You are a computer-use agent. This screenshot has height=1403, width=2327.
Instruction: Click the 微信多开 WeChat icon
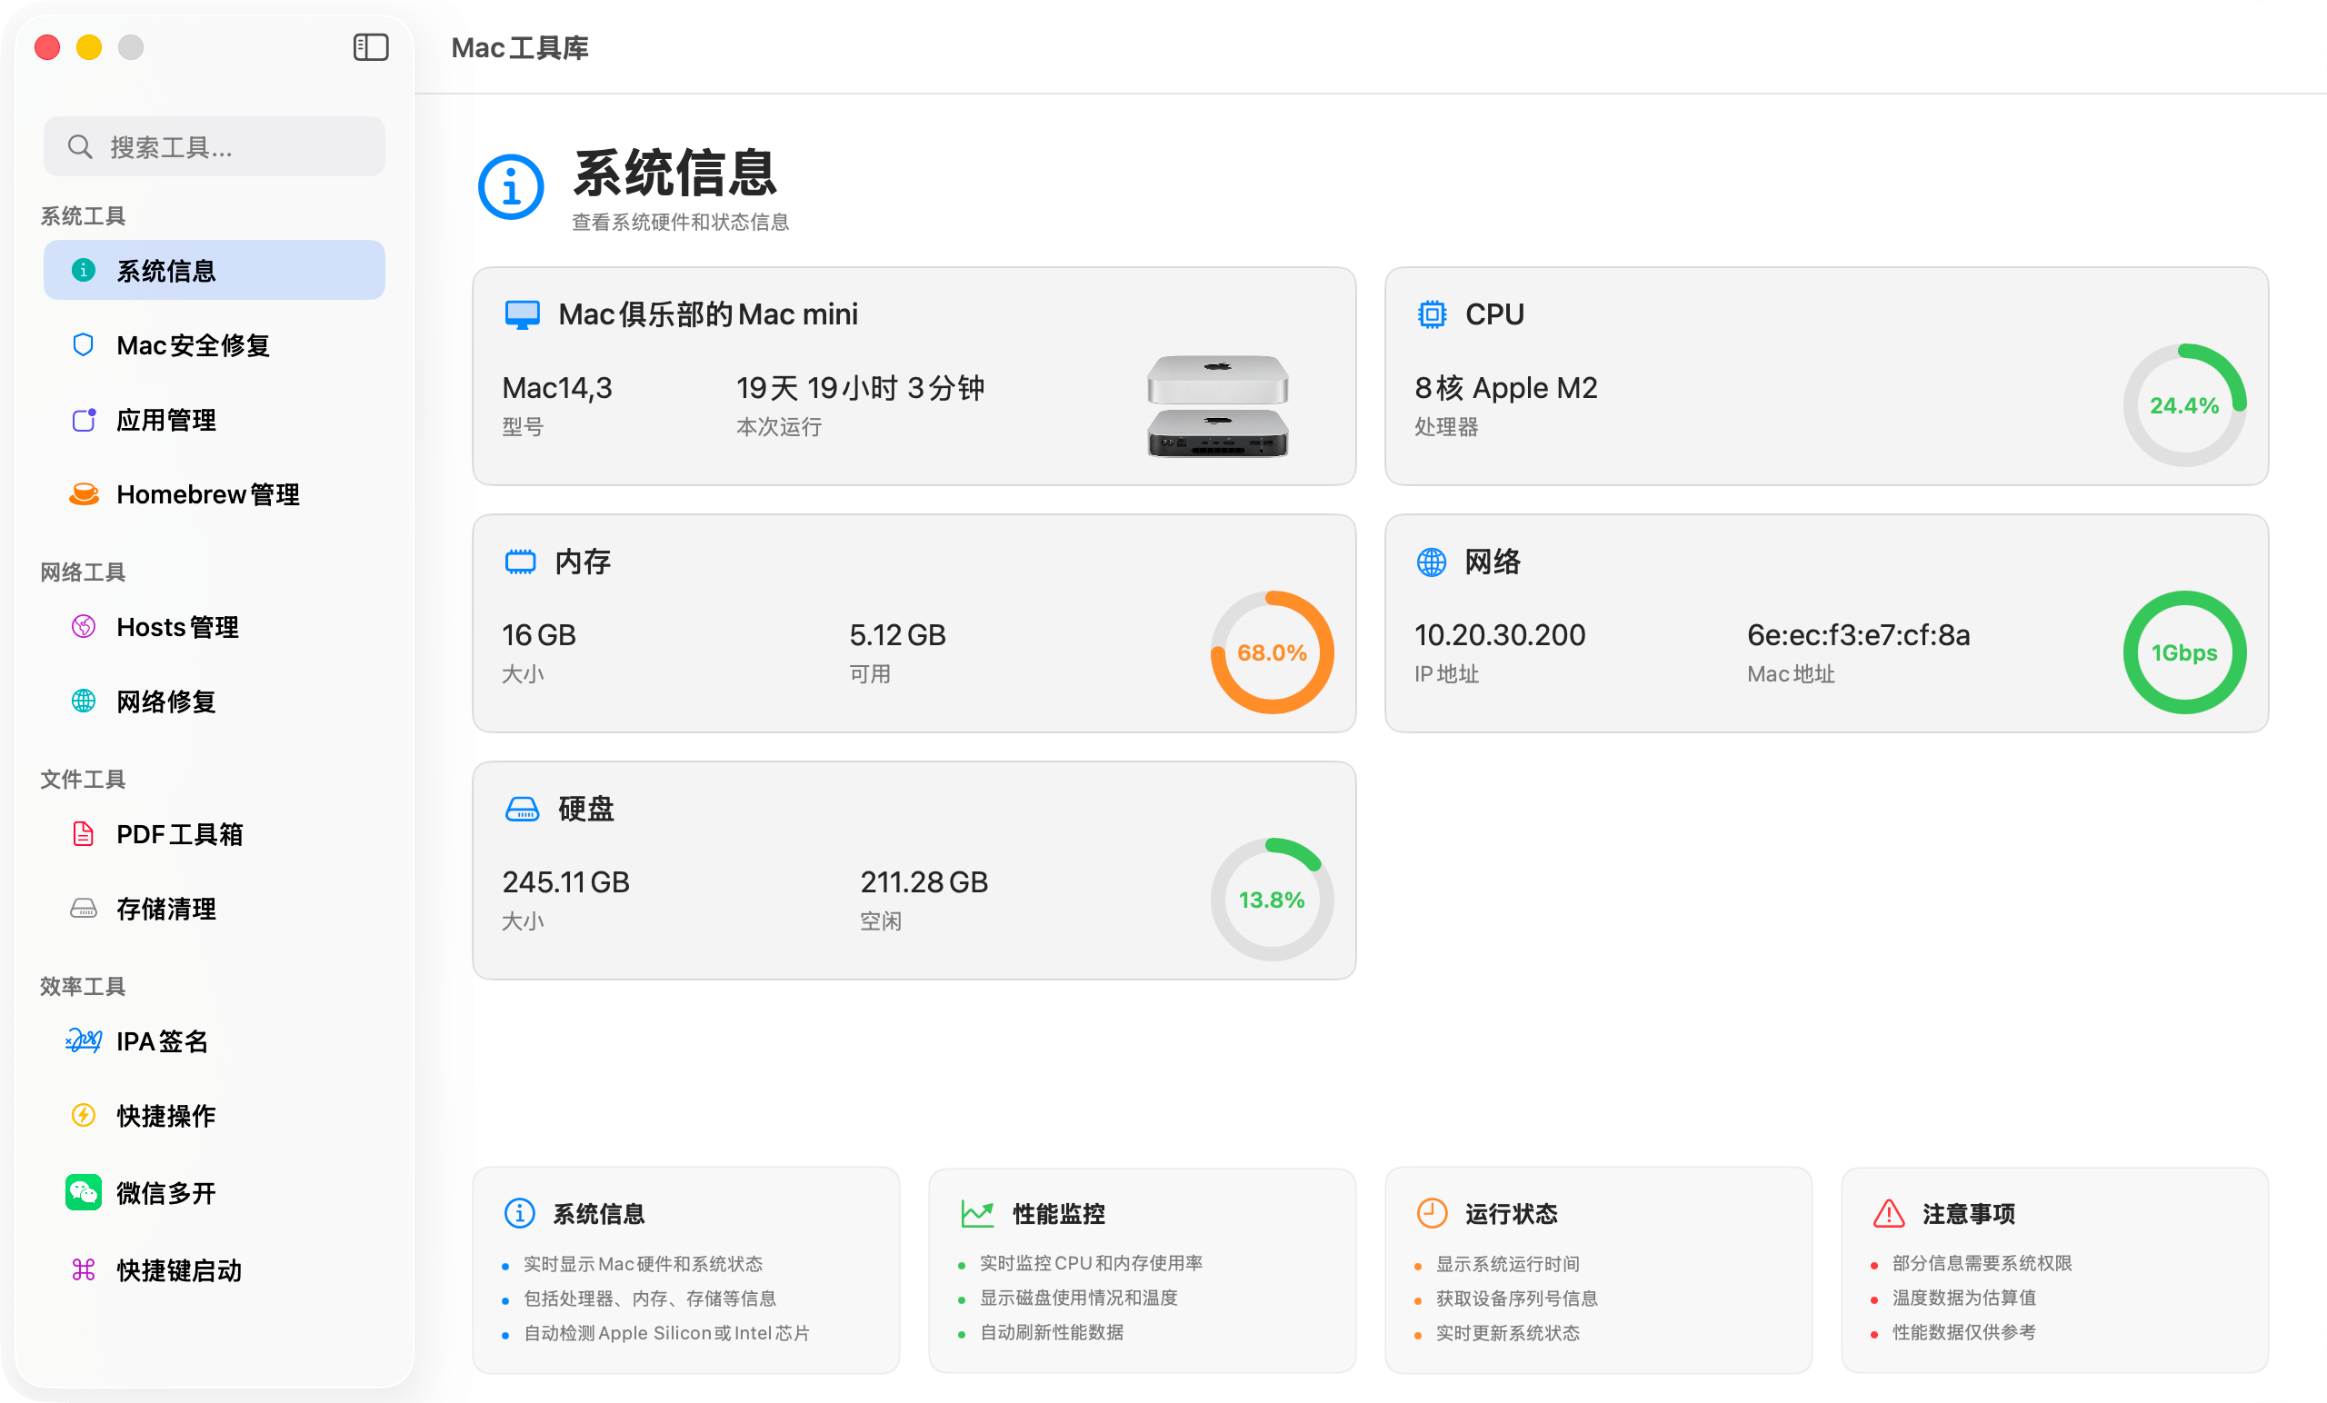(x=84, y=1192)
